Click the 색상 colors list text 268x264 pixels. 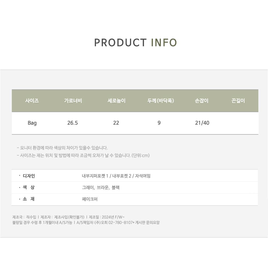click(101, 188)
